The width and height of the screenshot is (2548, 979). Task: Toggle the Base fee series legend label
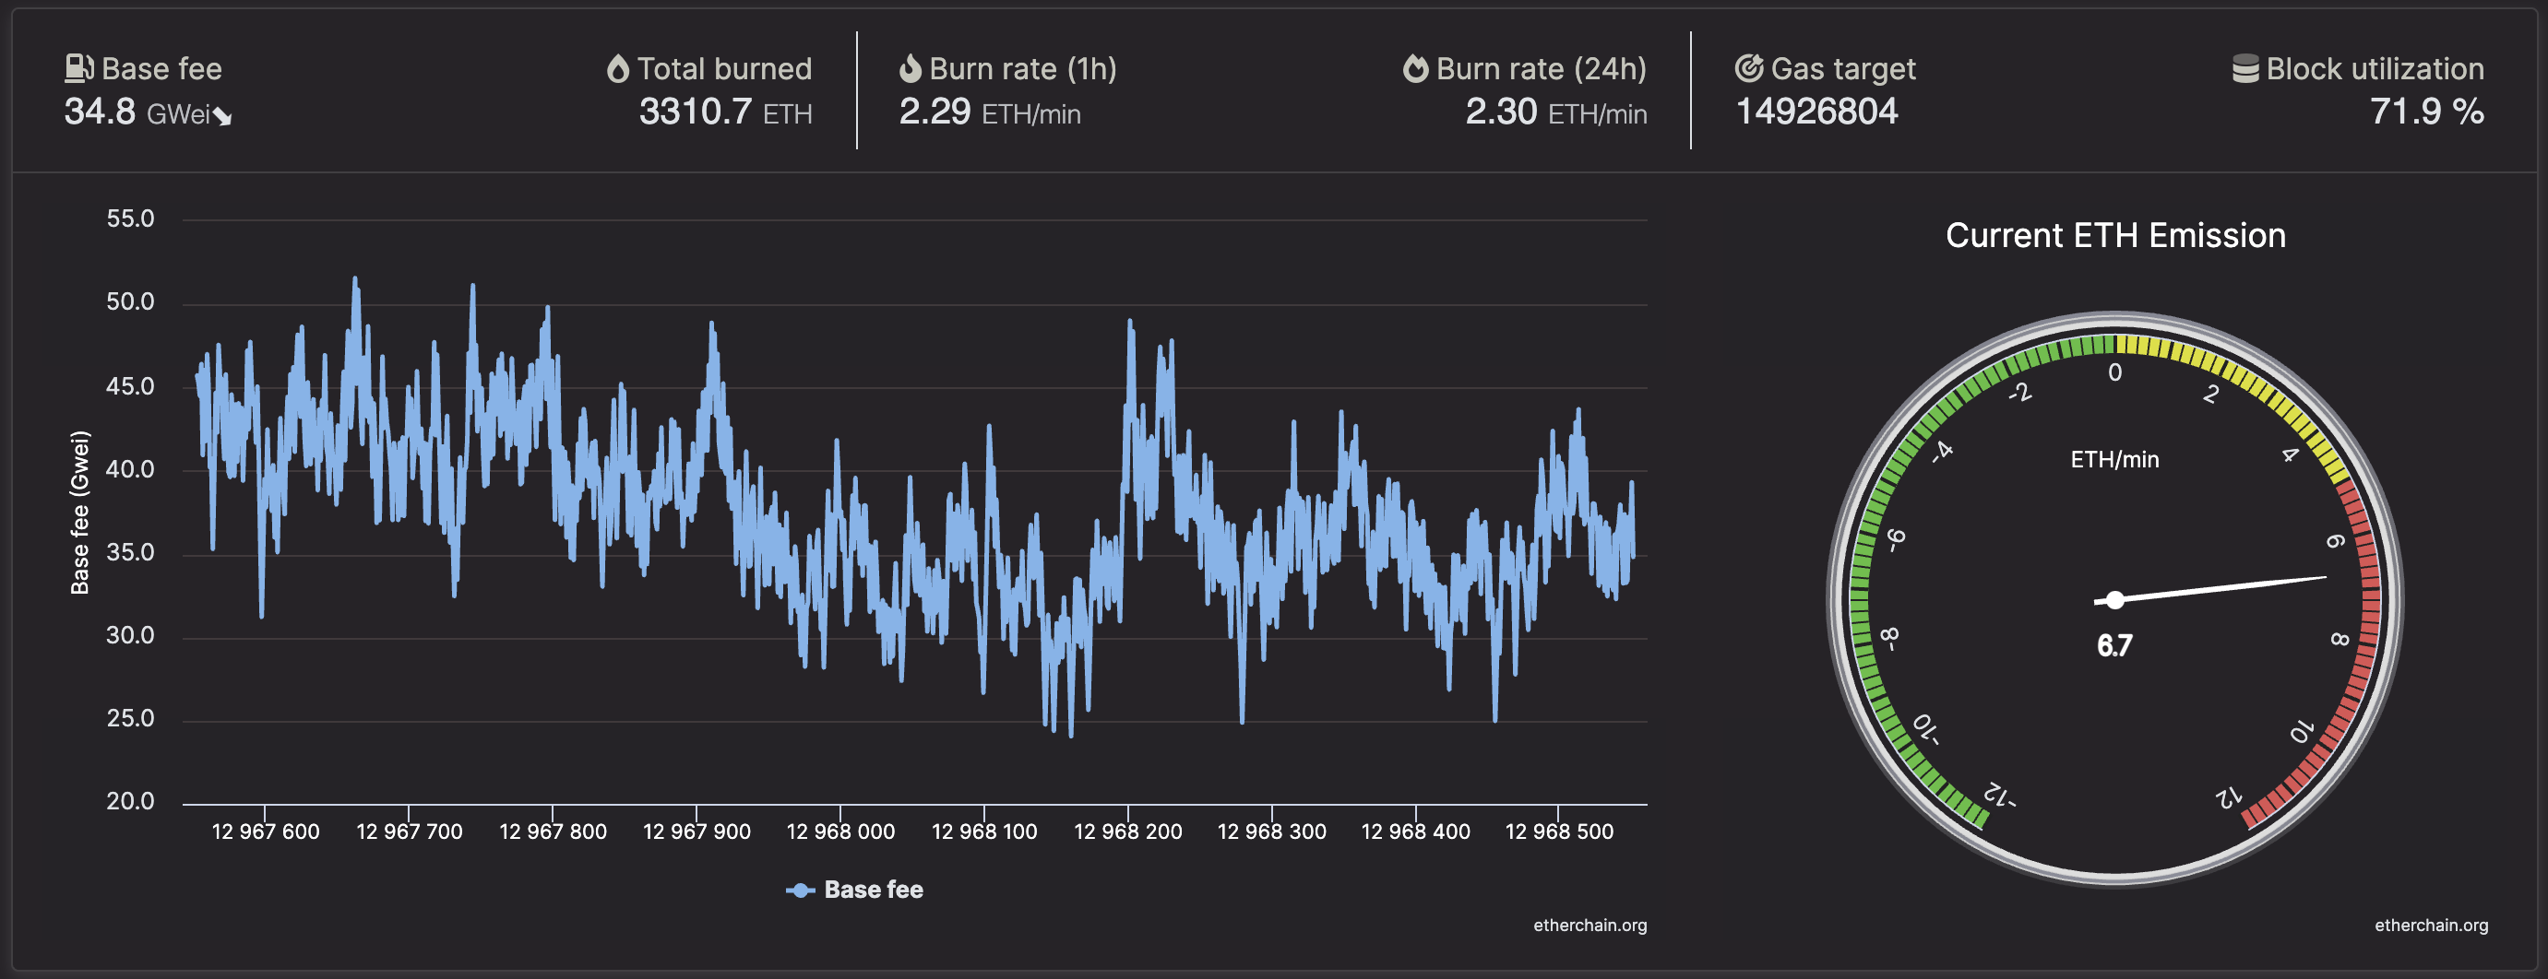[x=874, y=890]
